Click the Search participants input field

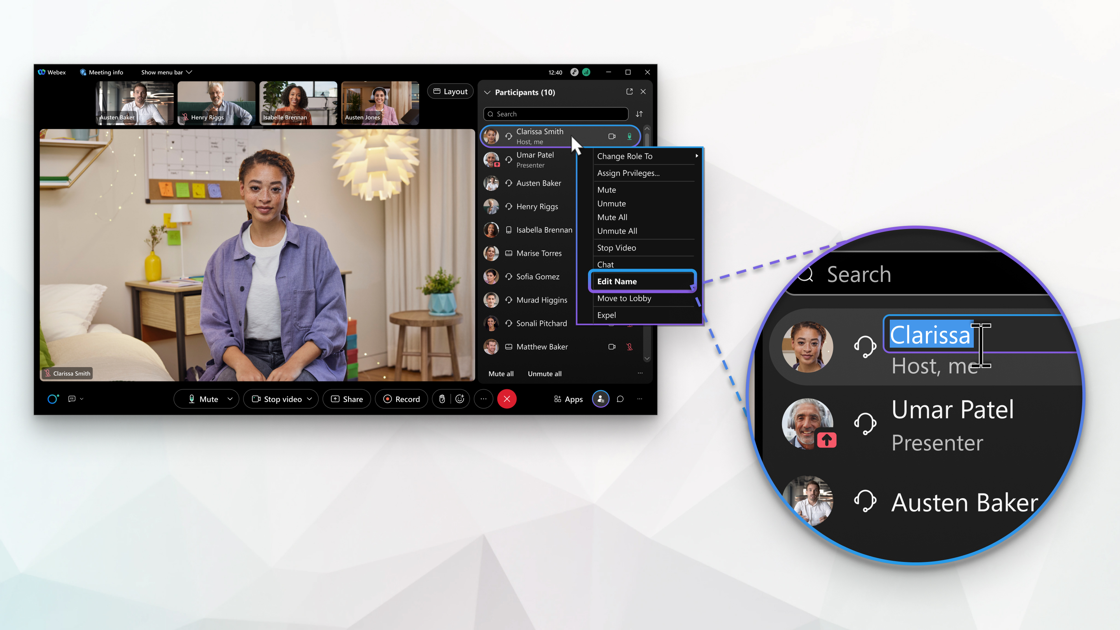tap(557, 113)
